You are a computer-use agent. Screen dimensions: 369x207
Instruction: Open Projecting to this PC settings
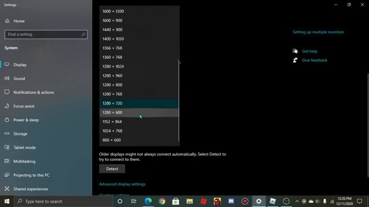pyautogui.click(x=31, y=175)
